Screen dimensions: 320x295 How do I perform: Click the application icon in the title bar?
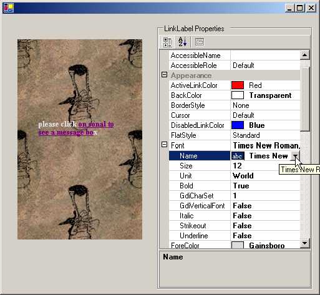9,8
